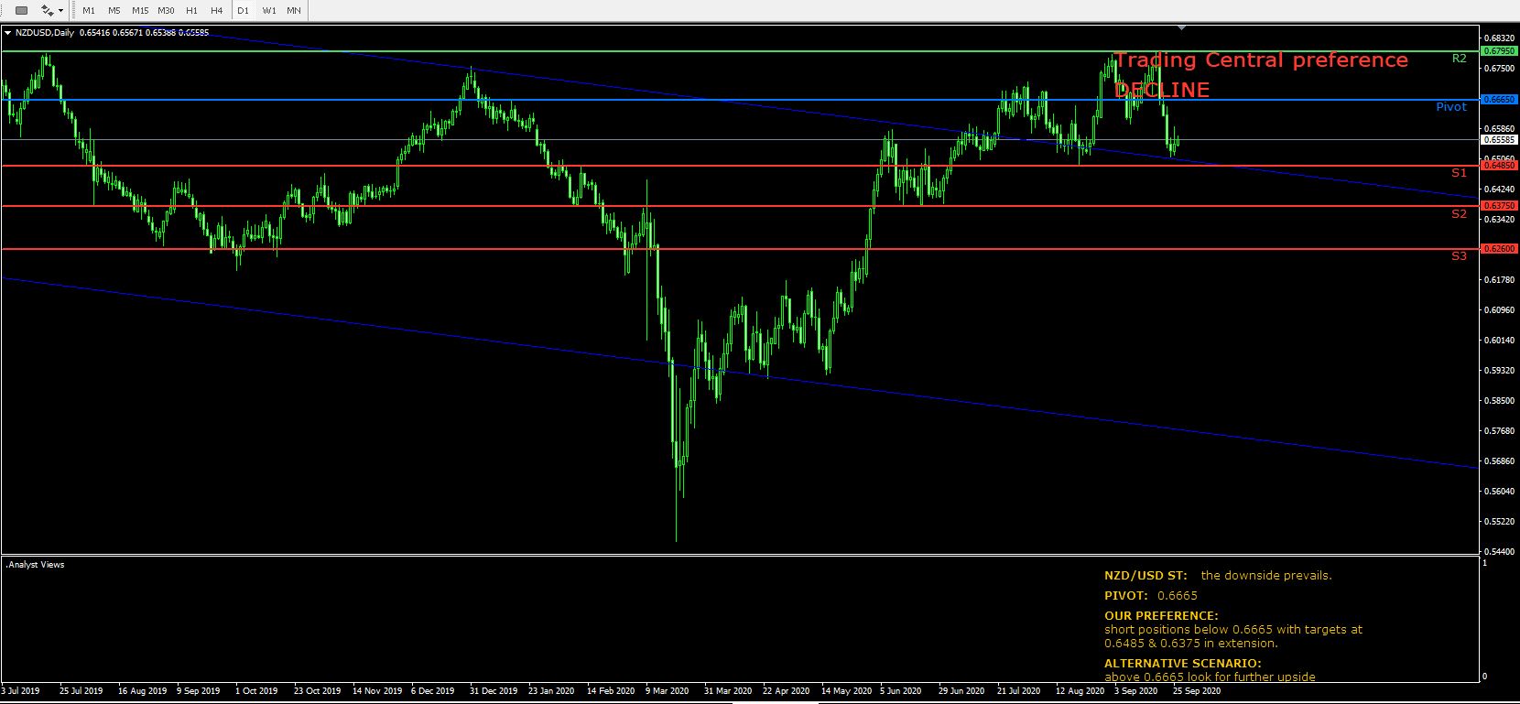Click the 9 Mar 2020 date label
1520x704 pixels.
tap(667, 691)
